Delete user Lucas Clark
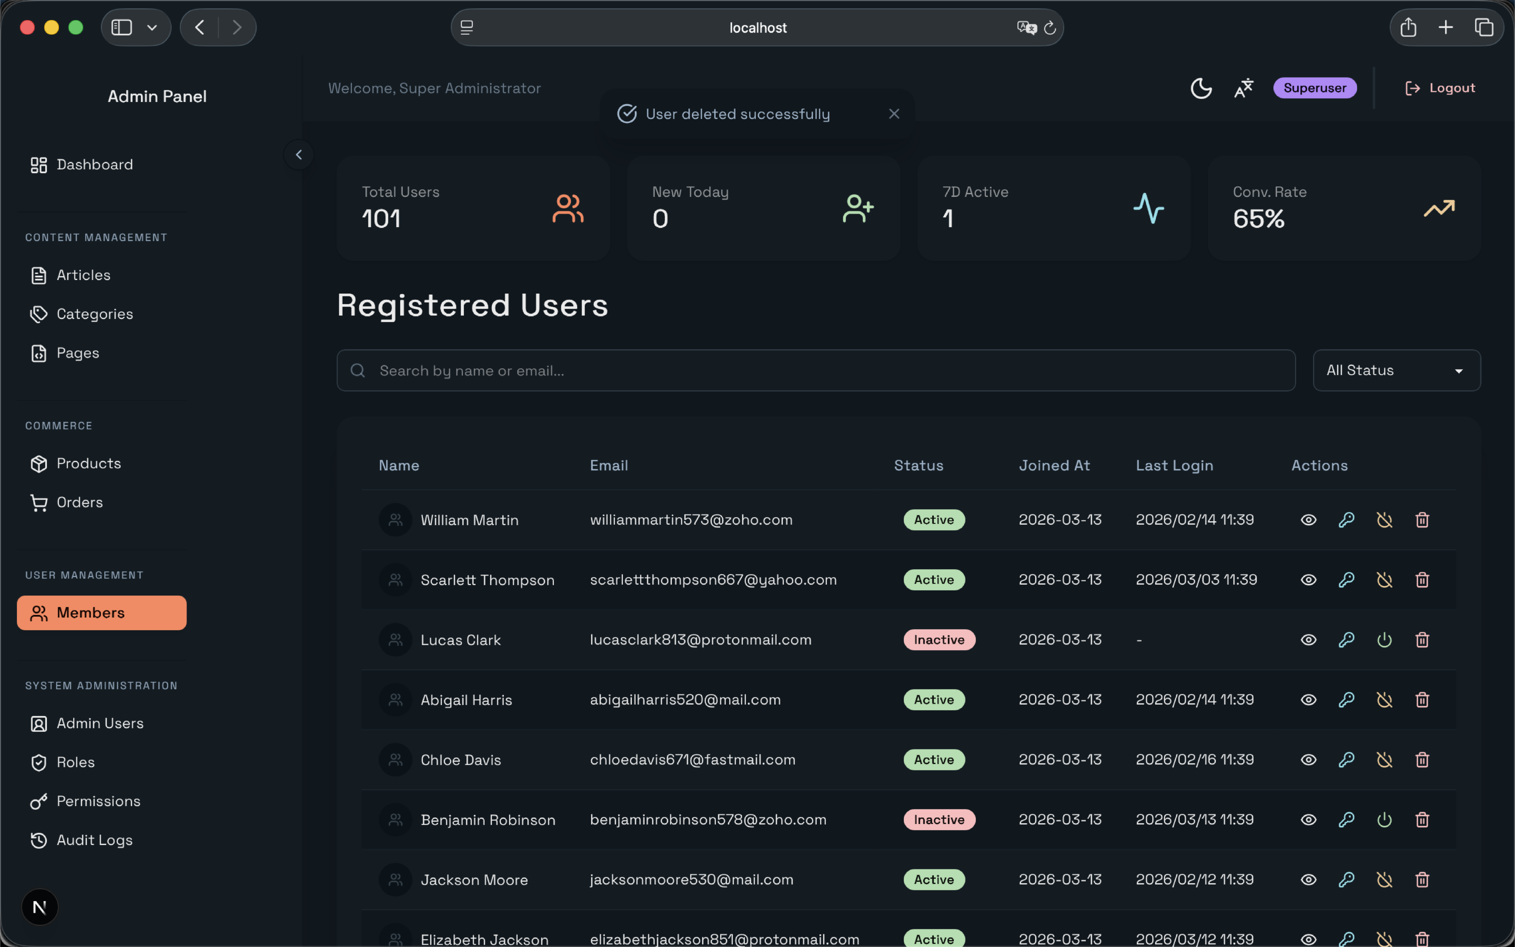 tap(1422, 640)
